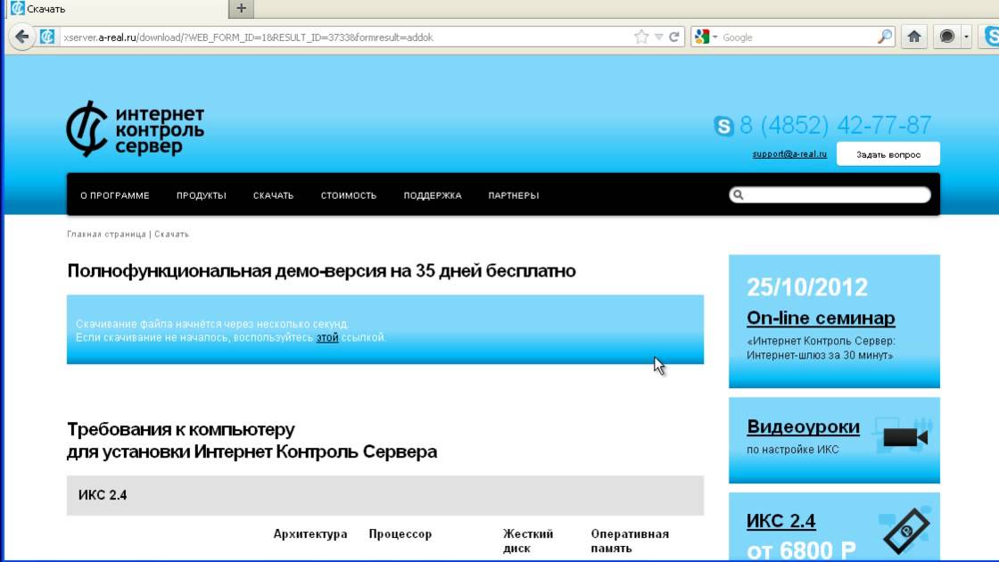Click the magnifier icon in the Google search box
Viewport: 999px width, 562px height.
click(x=884, y=37)
